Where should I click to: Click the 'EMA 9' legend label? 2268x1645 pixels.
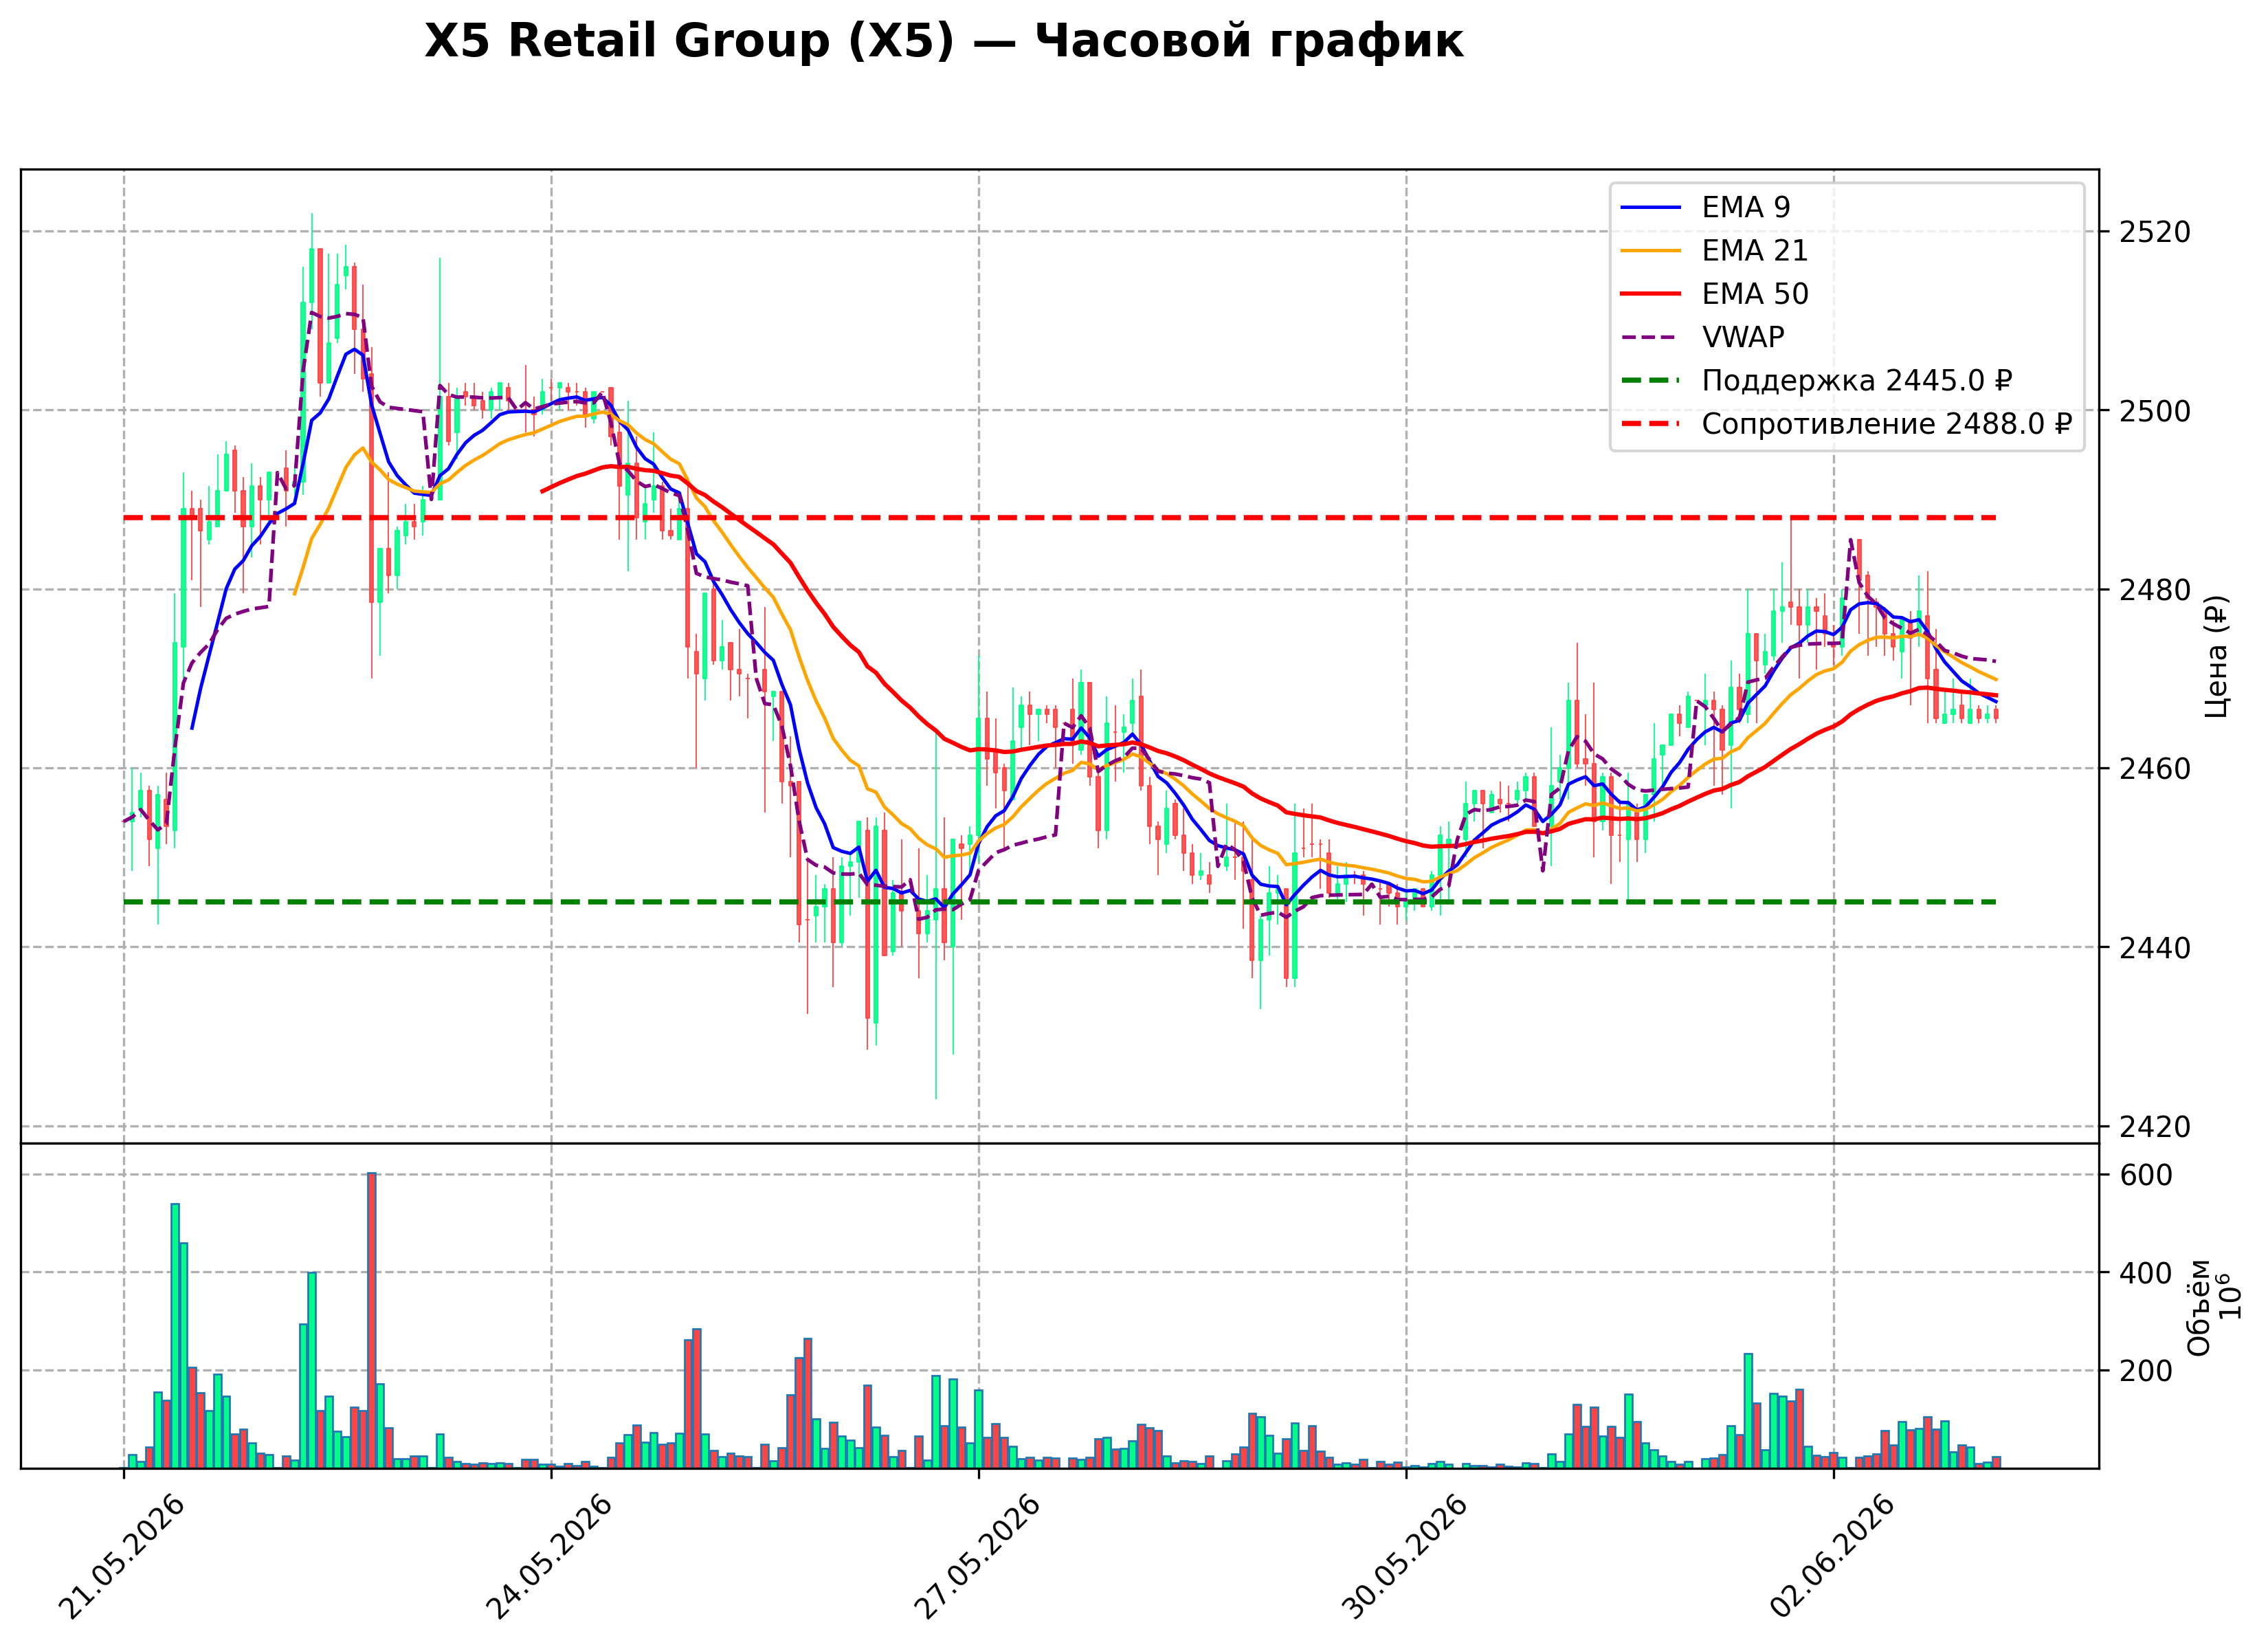coord(1745,207)
